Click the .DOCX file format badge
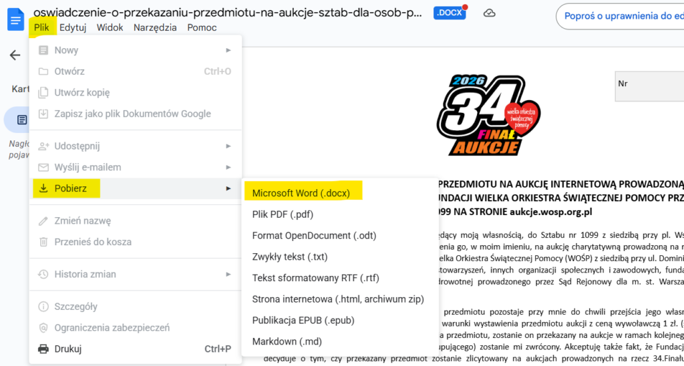This screenshot has width=684, height=366. click(449, 13)
